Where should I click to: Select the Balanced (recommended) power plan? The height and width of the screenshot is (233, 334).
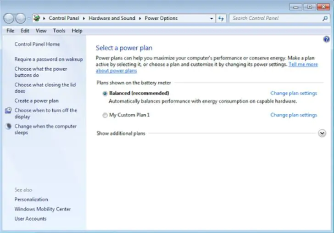105,93
